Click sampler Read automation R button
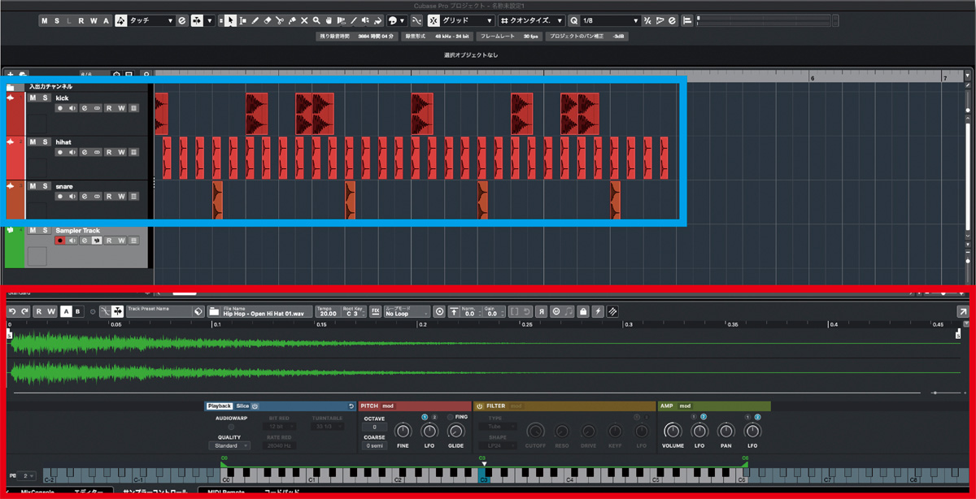The height and width of the screenshot is (499, 976). click(39, 311)
